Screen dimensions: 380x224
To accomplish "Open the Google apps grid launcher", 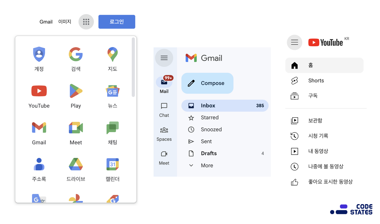I will tap(86, 22).
